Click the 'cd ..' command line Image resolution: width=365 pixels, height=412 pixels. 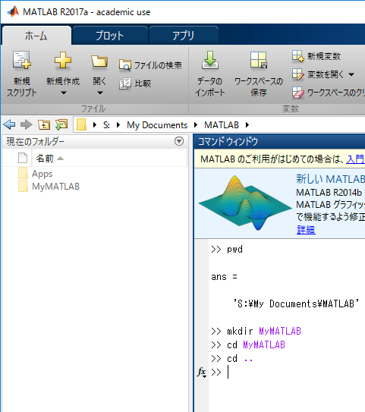[232, 358]
